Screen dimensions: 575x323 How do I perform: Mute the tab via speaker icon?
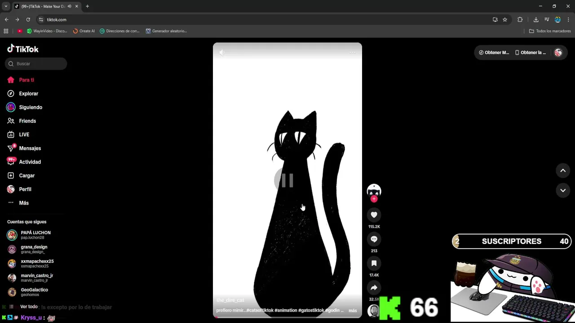(x=70, y=6)
